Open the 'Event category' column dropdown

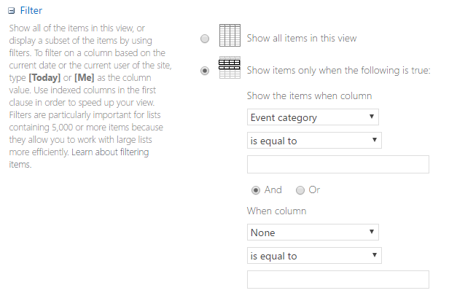[313, 117]
